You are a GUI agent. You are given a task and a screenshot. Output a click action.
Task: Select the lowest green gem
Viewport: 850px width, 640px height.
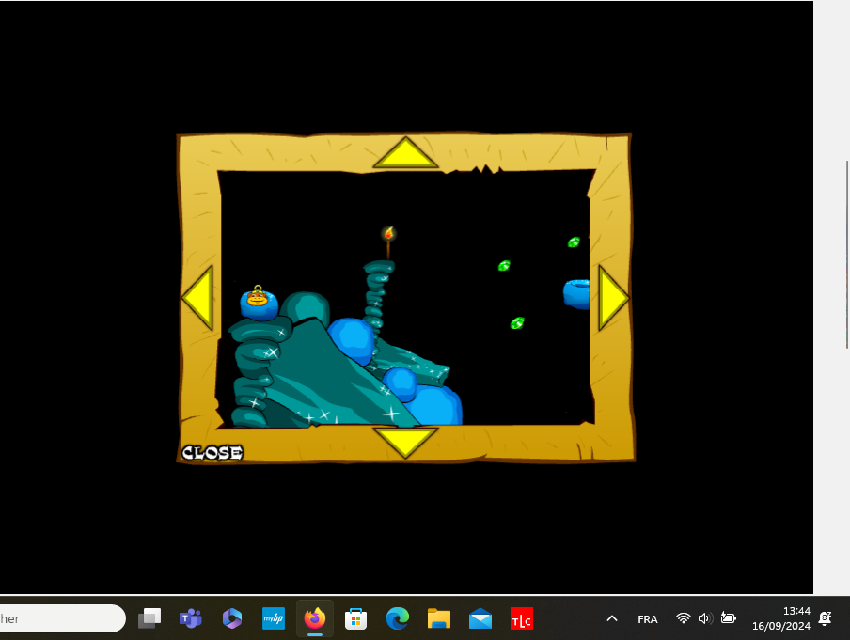coord(516,323)
